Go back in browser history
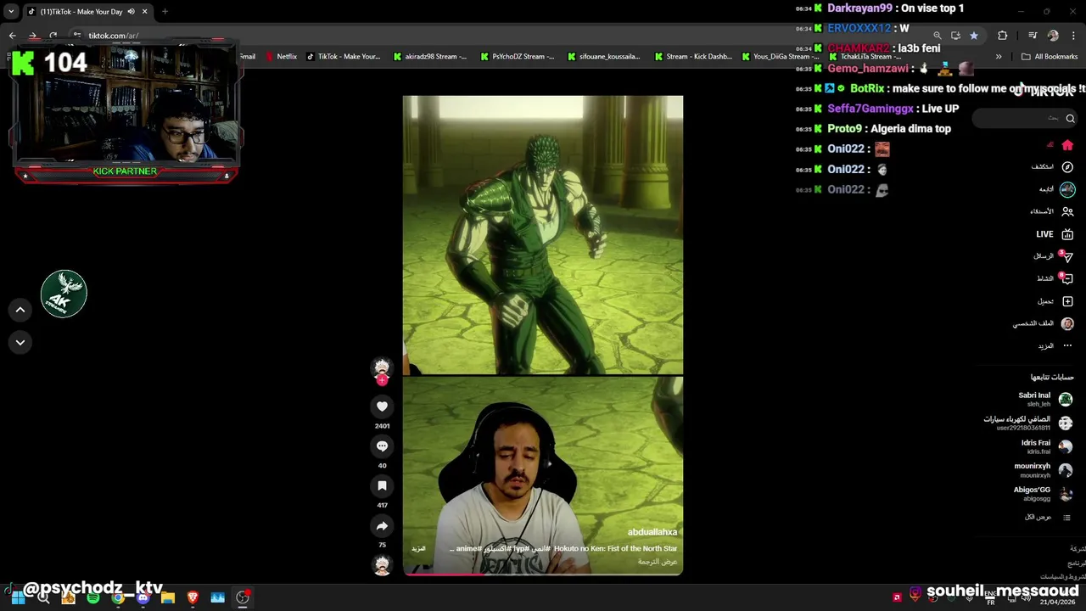The height and width of the screenshot is (611, 1086). (12, 36)
